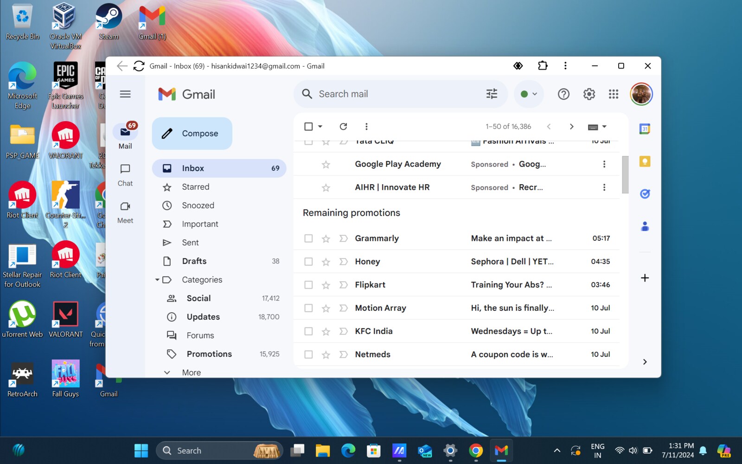Switch to the Chat section
This screenshot has width=742, height=464.
pyautogui.click(x=124, y=175)
